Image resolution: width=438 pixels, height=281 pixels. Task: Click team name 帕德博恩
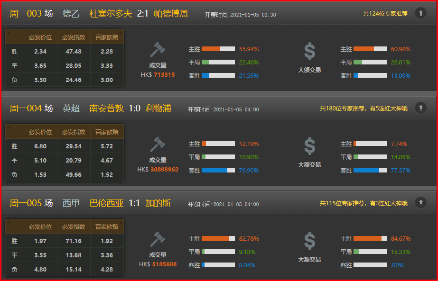point(171,13)
